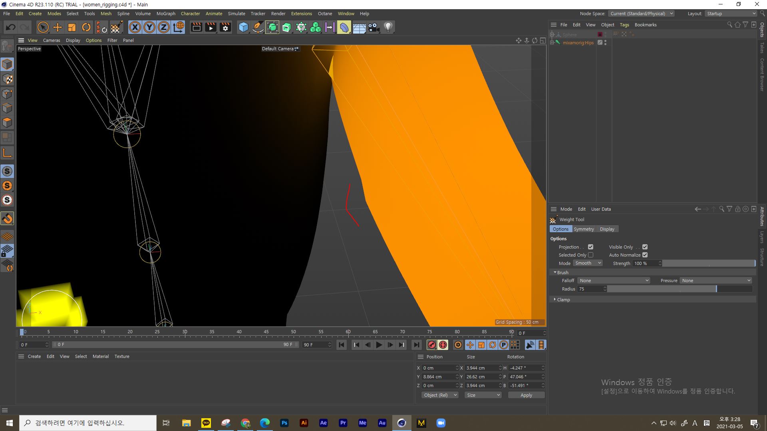Toggle the Auto Normalize checkbox
This screenshot has width=767, height=431.
coord(645,255)
